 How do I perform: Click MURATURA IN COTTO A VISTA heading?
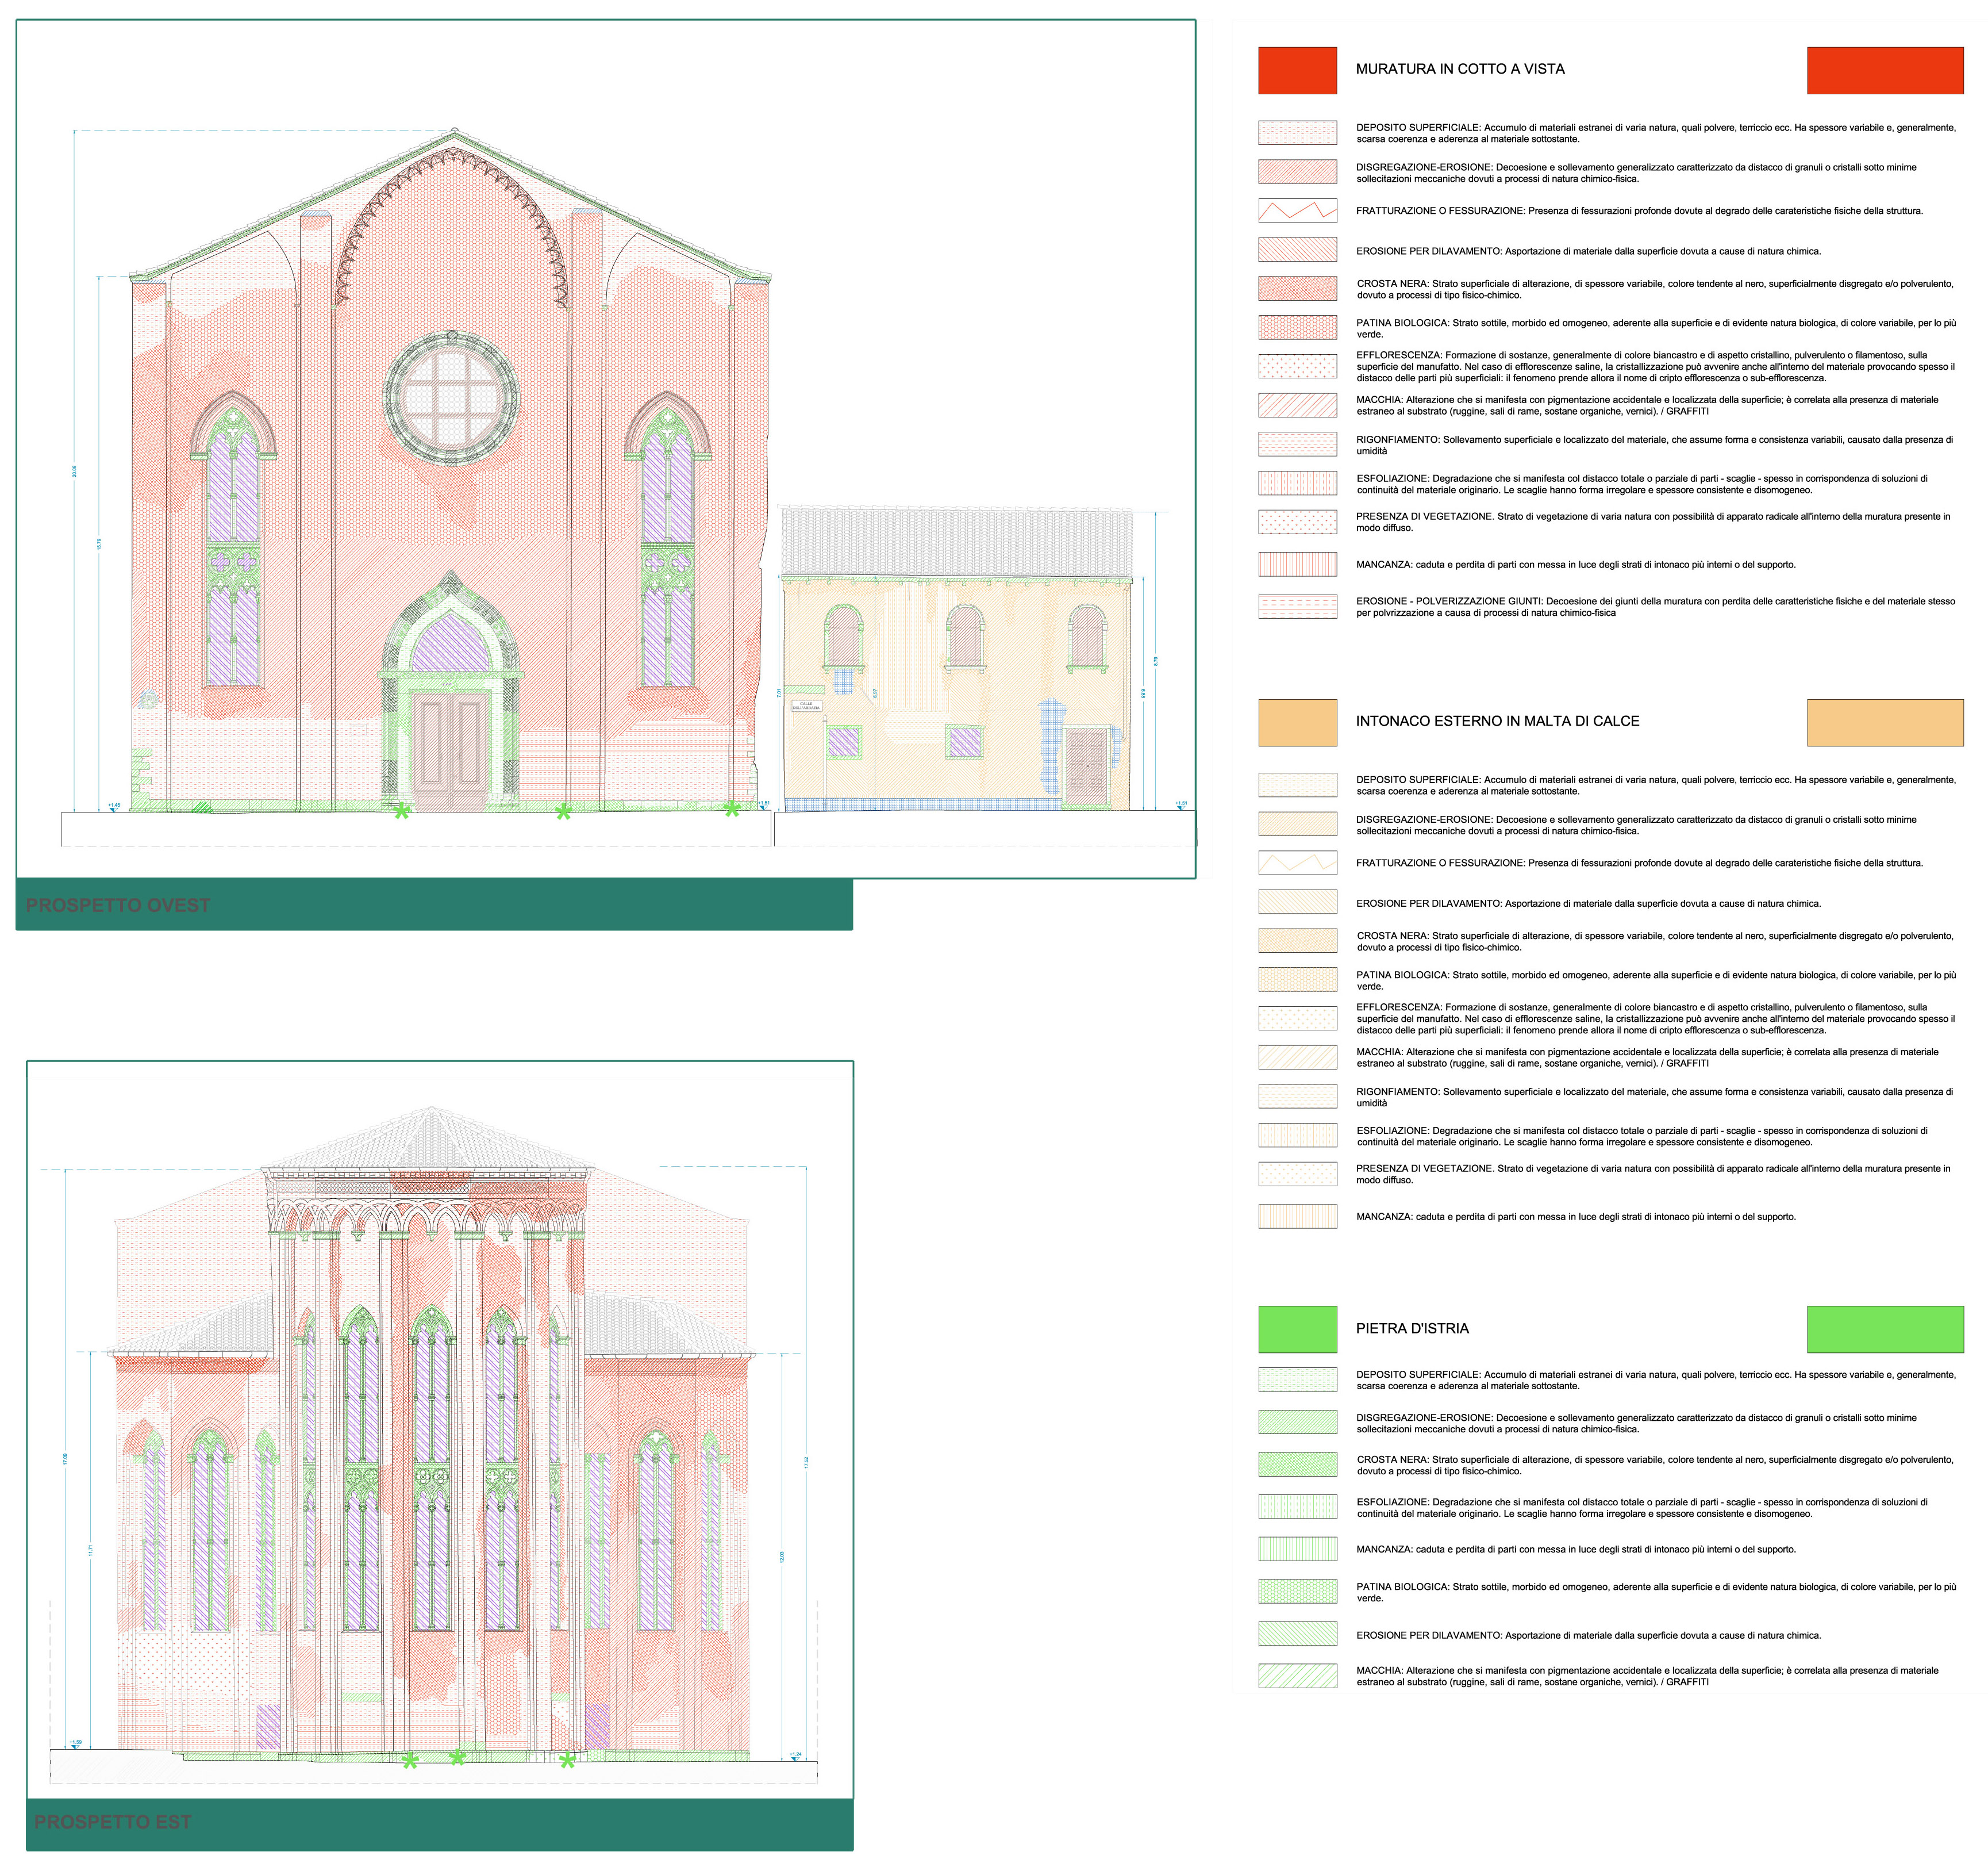pyautogui.click(x=1459, y=69)
